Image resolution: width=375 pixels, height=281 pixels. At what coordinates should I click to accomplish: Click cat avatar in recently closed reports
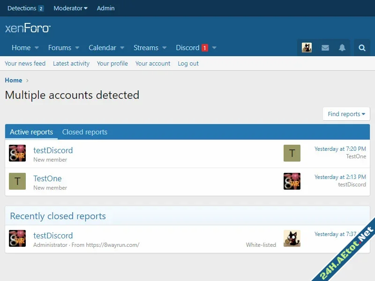(292, 238)
